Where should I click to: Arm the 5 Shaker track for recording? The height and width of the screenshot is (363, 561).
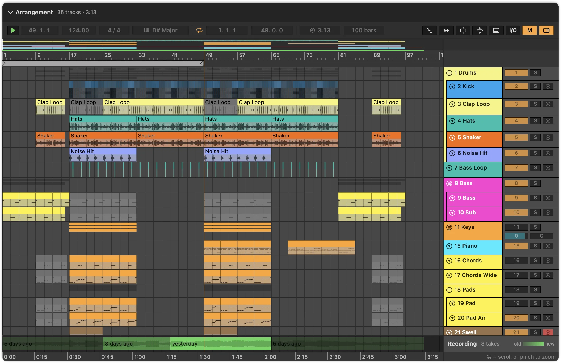[548, 137]
